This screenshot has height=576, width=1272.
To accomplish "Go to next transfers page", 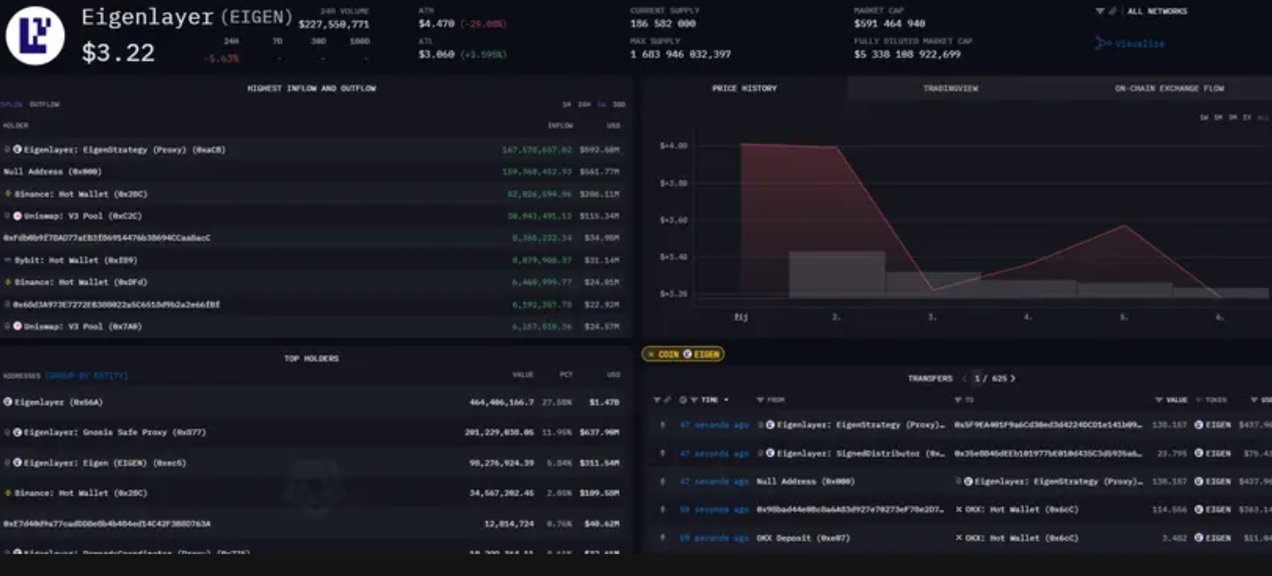I will point(1012,379).
